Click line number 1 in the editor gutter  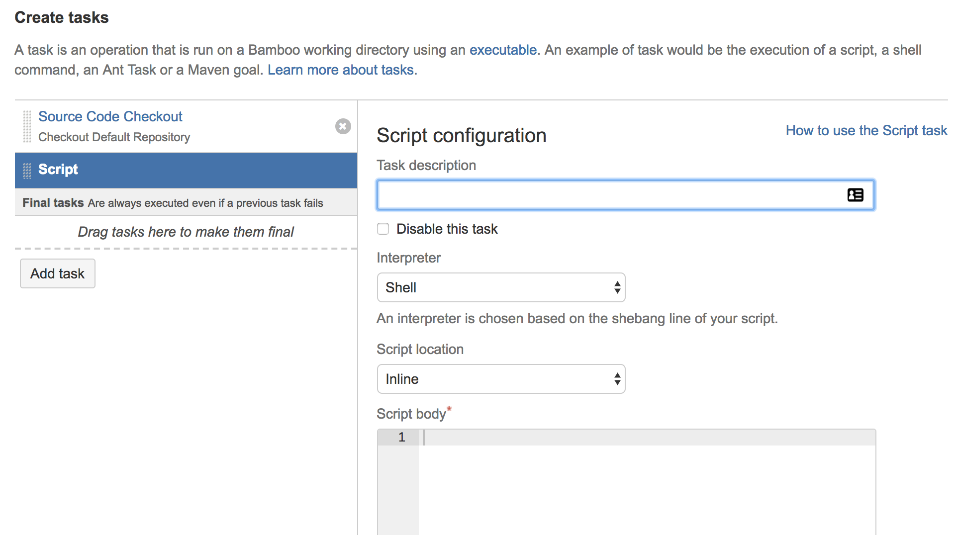401,437
